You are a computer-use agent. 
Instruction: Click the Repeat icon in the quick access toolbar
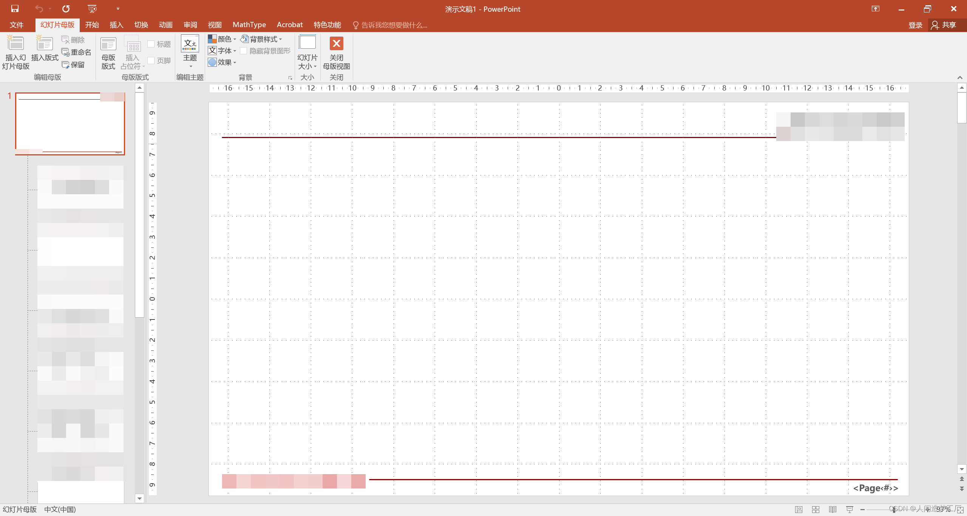66,9
